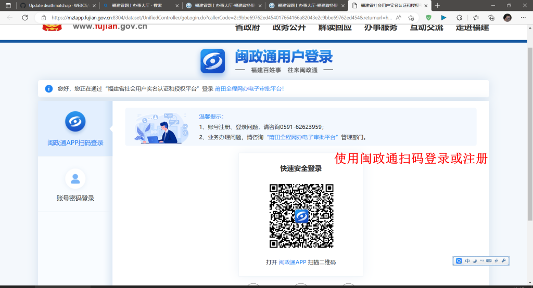Click the 快速安全登录 heading
Screen dimensions: 533x288
tap(301, 168)
